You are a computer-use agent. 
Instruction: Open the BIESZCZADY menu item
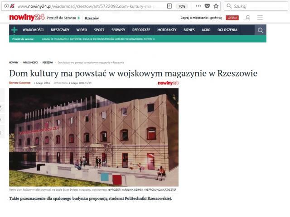pyautogui.click(x=60, y=30)
